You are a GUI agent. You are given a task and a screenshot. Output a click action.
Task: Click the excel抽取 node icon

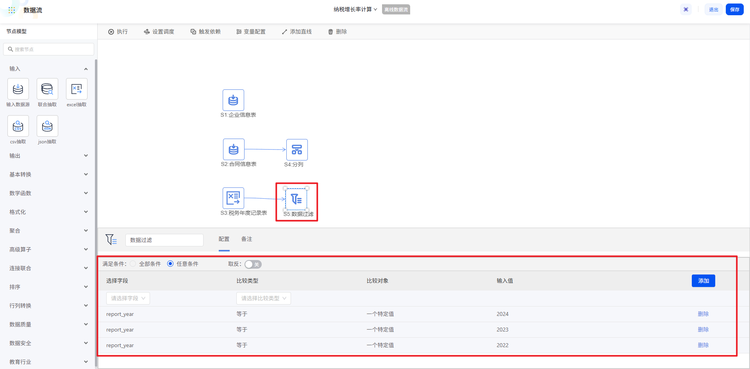click(x=77, y=89)
